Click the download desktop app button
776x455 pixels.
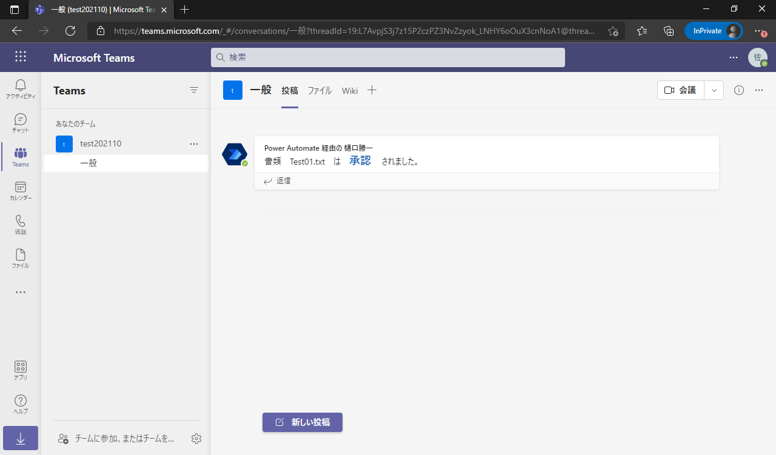[21, 439]
